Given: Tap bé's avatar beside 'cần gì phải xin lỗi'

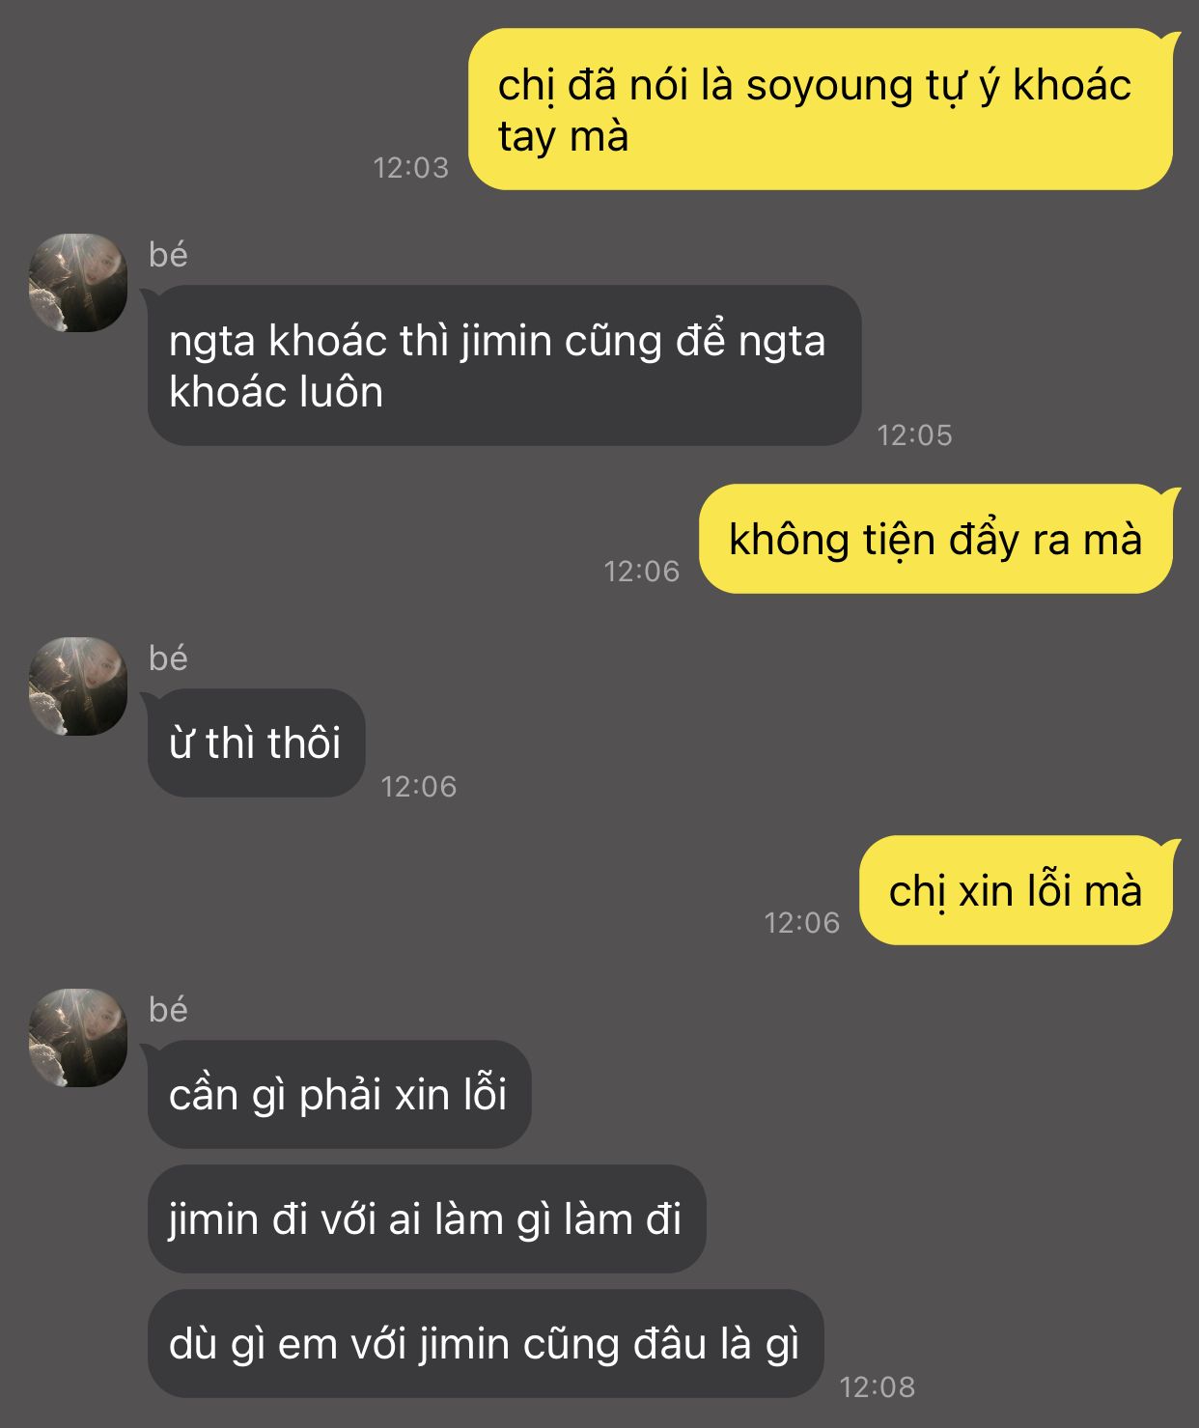Looking at the screenshot, I should pos(78,1038).
